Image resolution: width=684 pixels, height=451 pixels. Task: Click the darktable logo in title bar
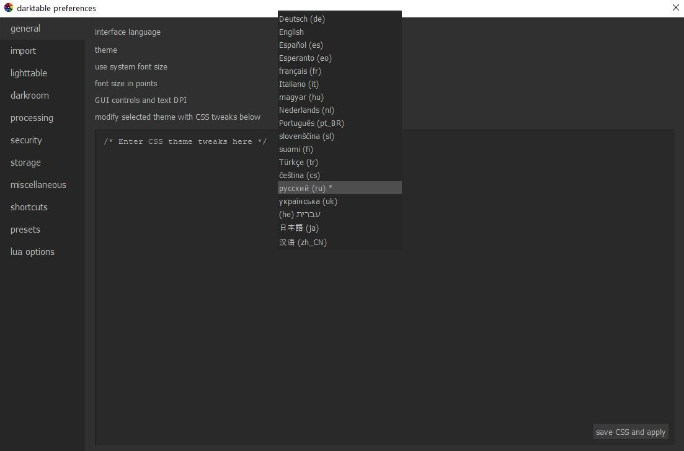tap(8, 8)
